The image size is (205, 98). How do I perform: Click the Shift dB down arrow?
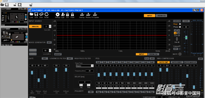[x=177, y=40]
